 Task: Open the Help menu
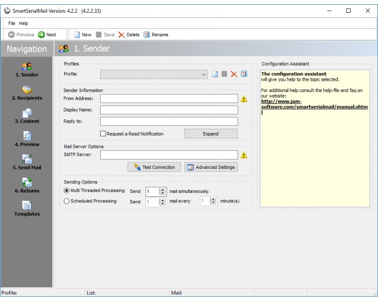click(23, 23)
